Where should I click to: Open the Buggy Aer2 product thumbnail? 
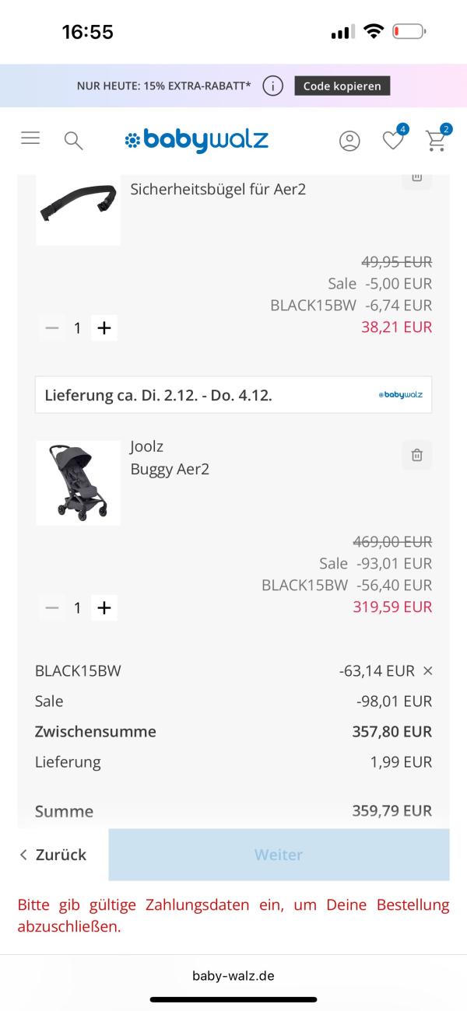click(x=78, y=482)
